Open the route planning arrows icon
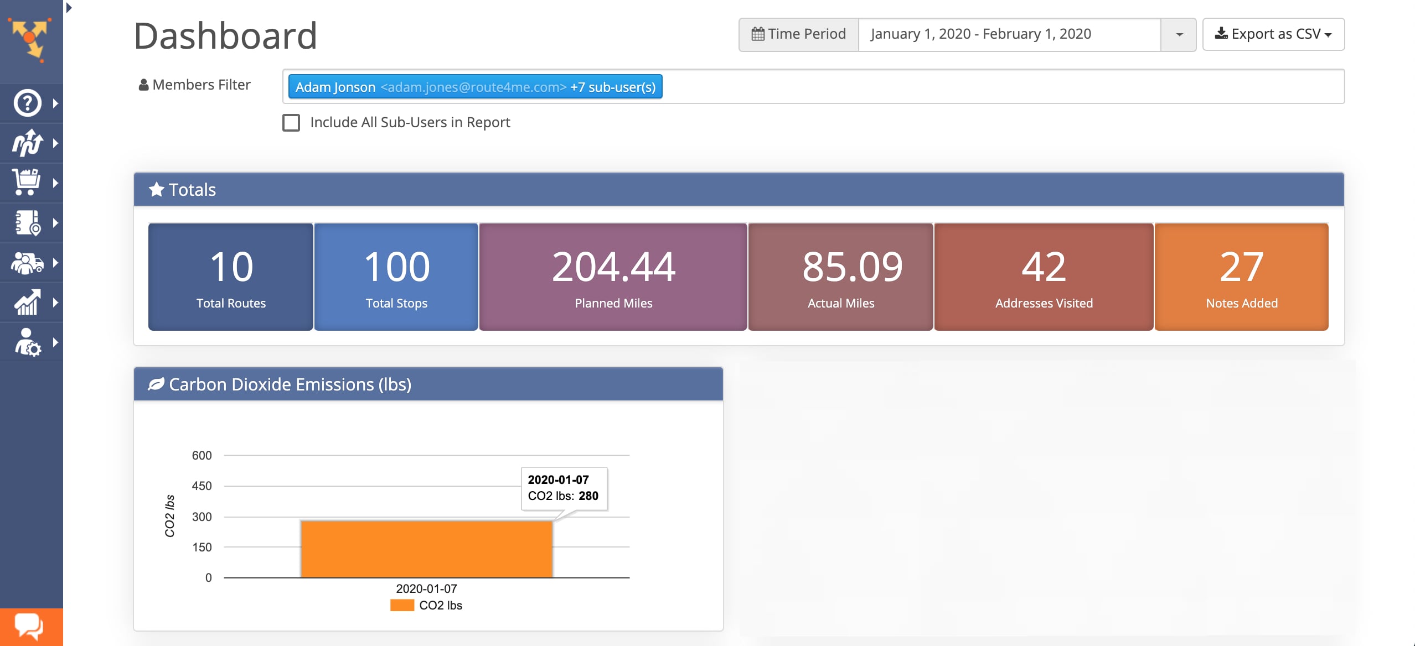The width and height of the screenshot is (1415, 646). 27,143
